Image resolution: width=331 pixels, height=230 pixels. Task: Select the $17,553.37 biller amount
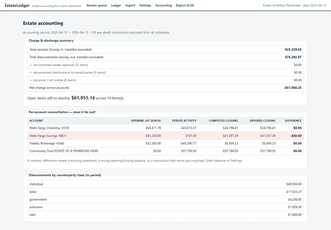point(294,192)
